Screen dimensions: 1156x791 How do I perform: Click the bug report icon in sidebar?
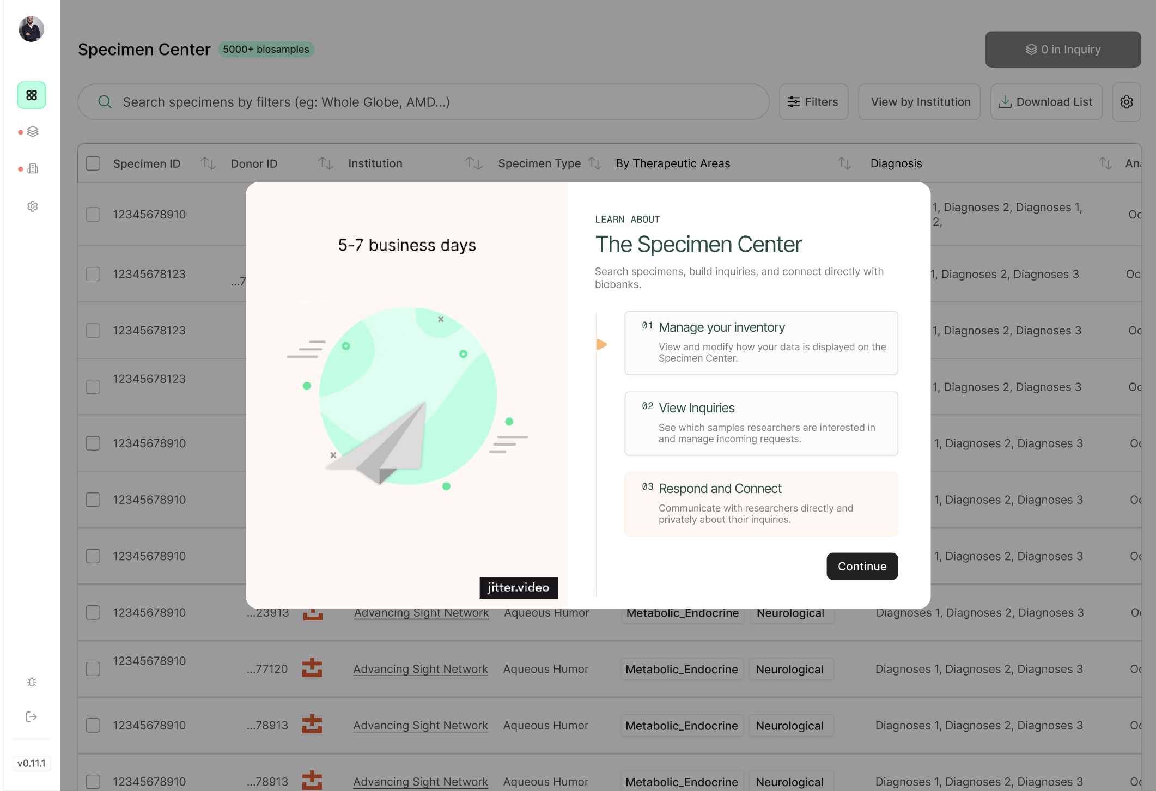point(32,682)
